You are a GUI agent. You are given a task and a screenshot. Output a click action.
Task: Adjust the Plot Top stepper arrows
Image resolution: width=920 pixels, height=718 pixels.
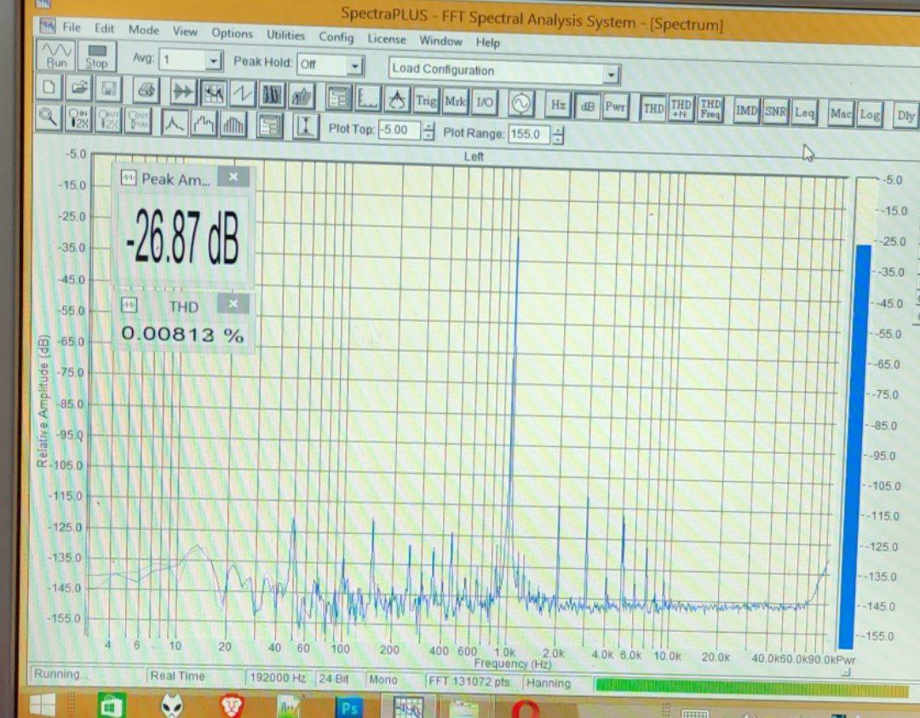428,131
